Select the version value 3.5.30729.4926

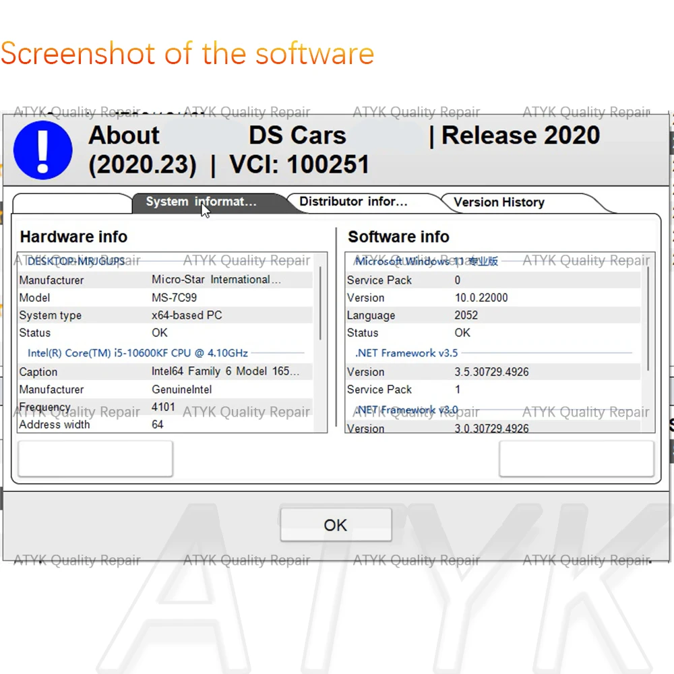[x=491, y=372]
